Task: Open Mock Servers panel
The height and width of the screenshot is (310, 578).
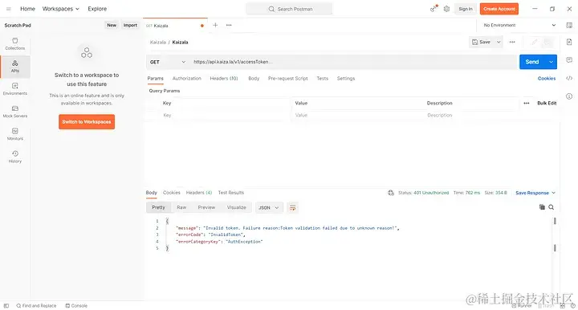Action: tap(15, 112)
